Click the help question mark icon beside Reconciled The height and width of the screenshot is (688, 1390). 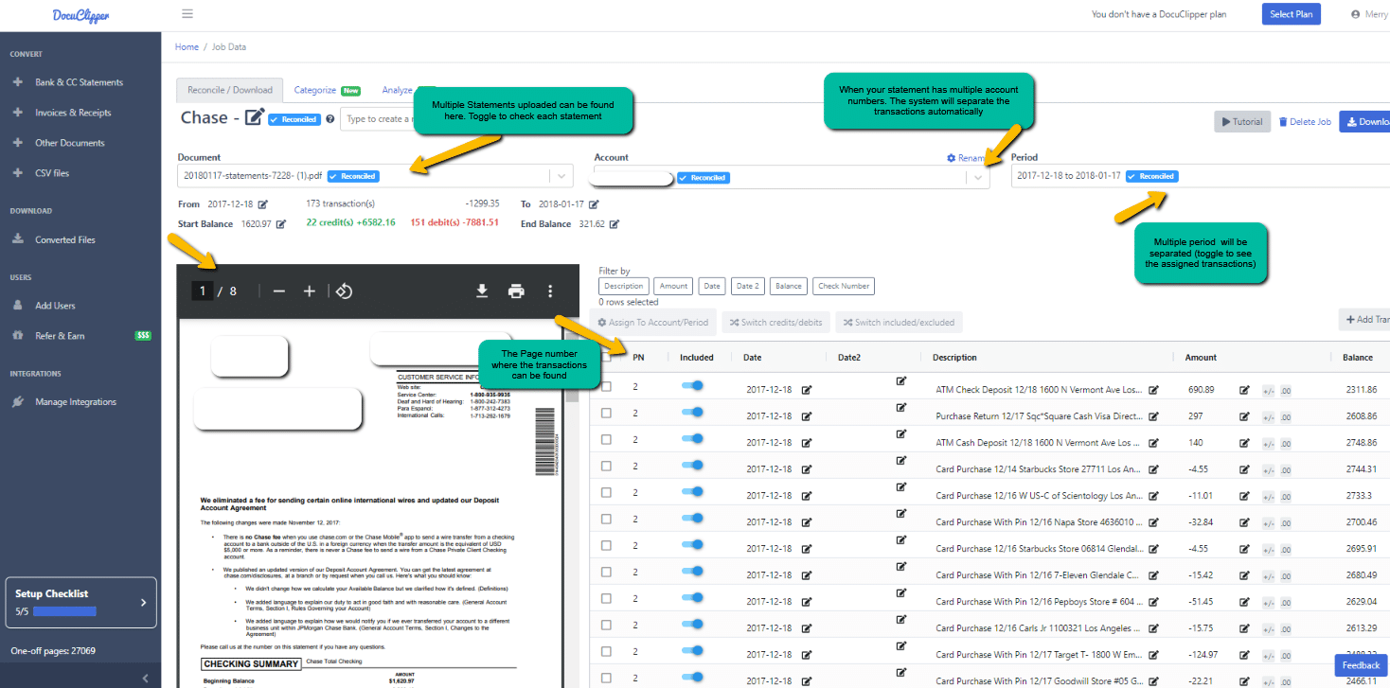pos(330,119)
